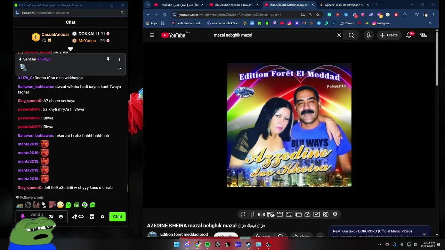Viewport: 445px width, 250px height.
Task: Expand the 'Next: Gustavo - DORORORO' panel
Action: [424, 234]
